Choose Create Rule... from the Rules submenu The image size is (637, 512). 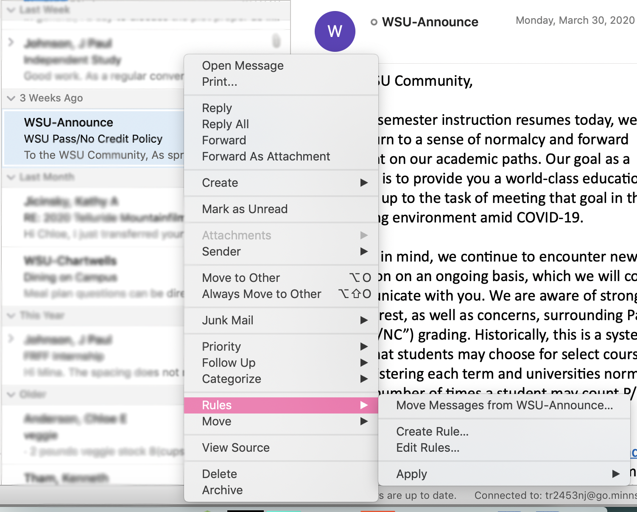click(432, 431)
